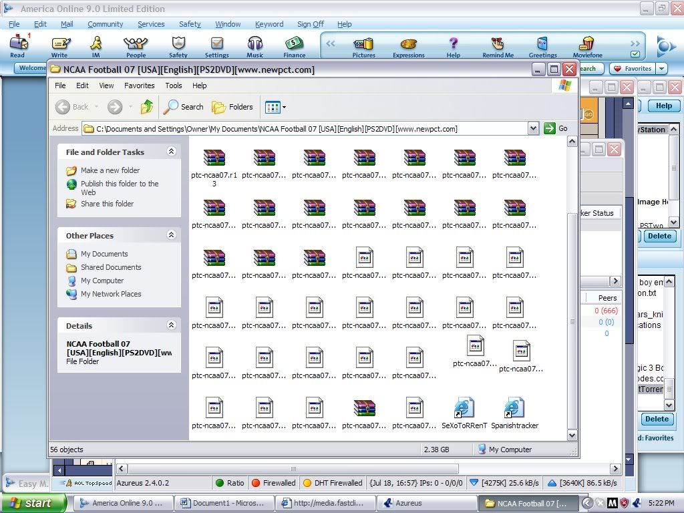Collapse the File and Folder Tasks panel
The height and width of the screenshot is (513, 684).
171,152
